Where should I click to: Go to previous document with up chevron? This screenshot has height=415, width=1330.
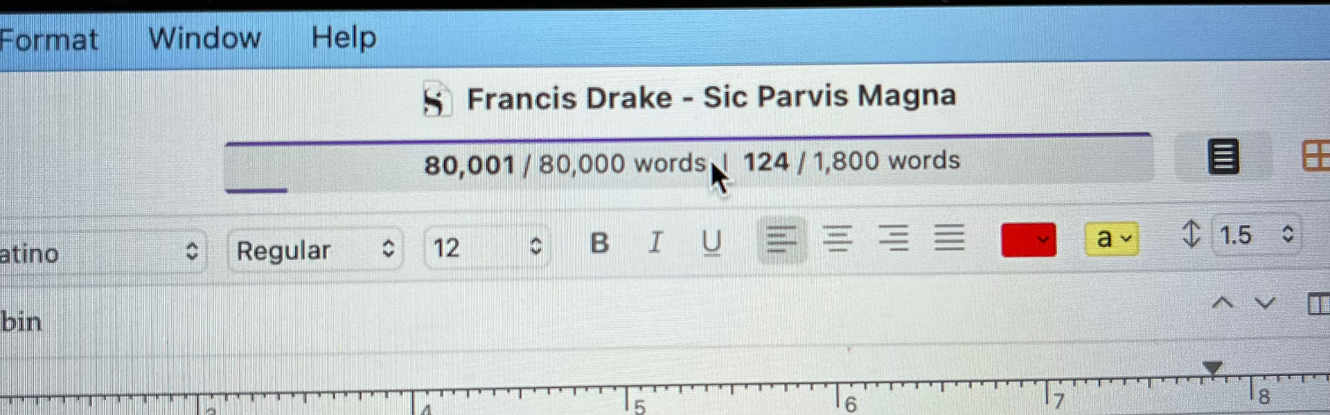coord(1223,303)
